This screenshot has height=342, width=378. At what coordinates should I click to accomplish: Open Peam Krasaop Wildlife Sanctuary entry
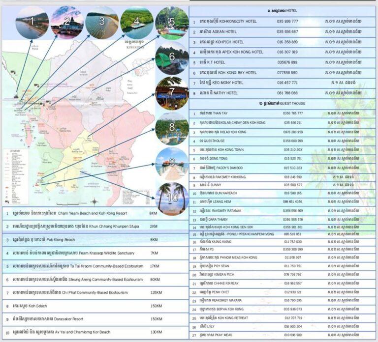click(x=94, y=253)
